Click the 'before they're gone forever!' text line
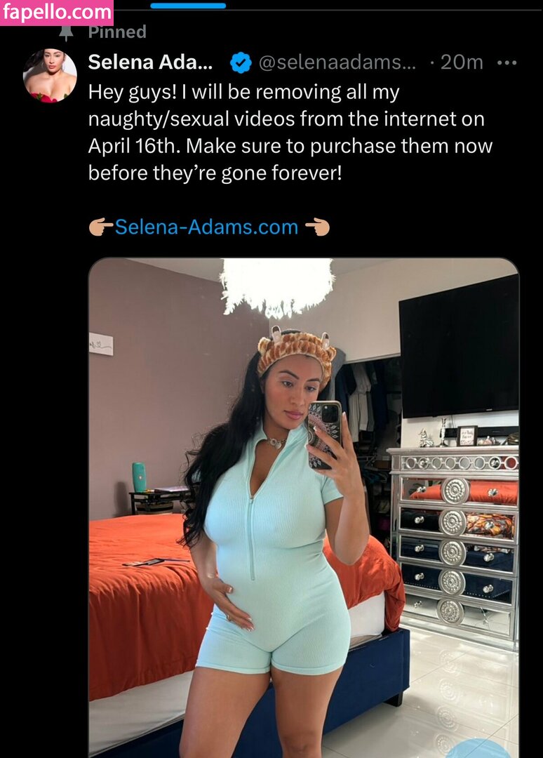 pos(215,173)
